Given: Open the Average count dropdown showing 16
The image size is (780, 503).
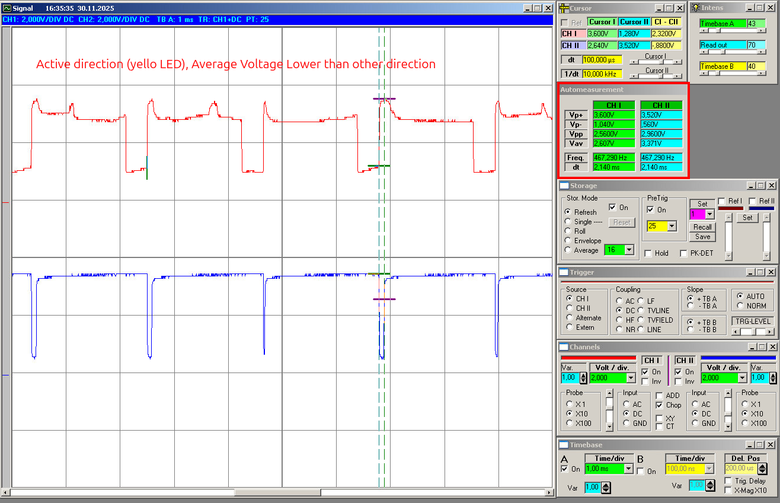Looking at the screenshot, I should (x=628, y=250).
